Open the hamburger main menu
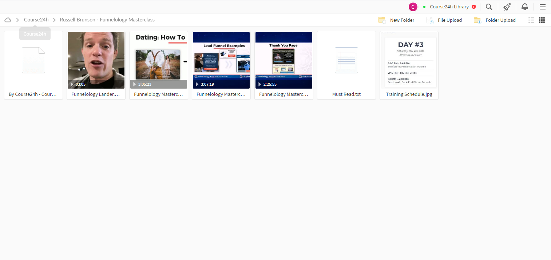The height and width of the screenshot is (260, 551). tap(543, 7)
